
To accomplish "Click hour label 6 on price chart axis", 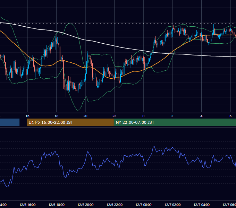I will [x=230, y=116].
